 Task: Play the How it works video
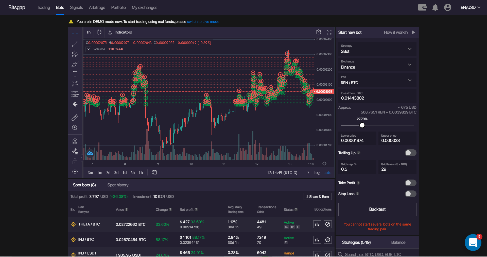point(413,32)
